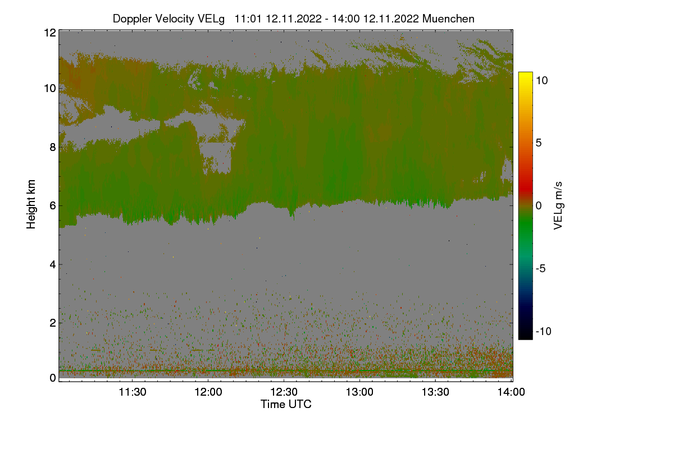Viewport: 674px width, 449px height.
Task: Click the '11:30' time tick label
Action: (x=131, y=392)
